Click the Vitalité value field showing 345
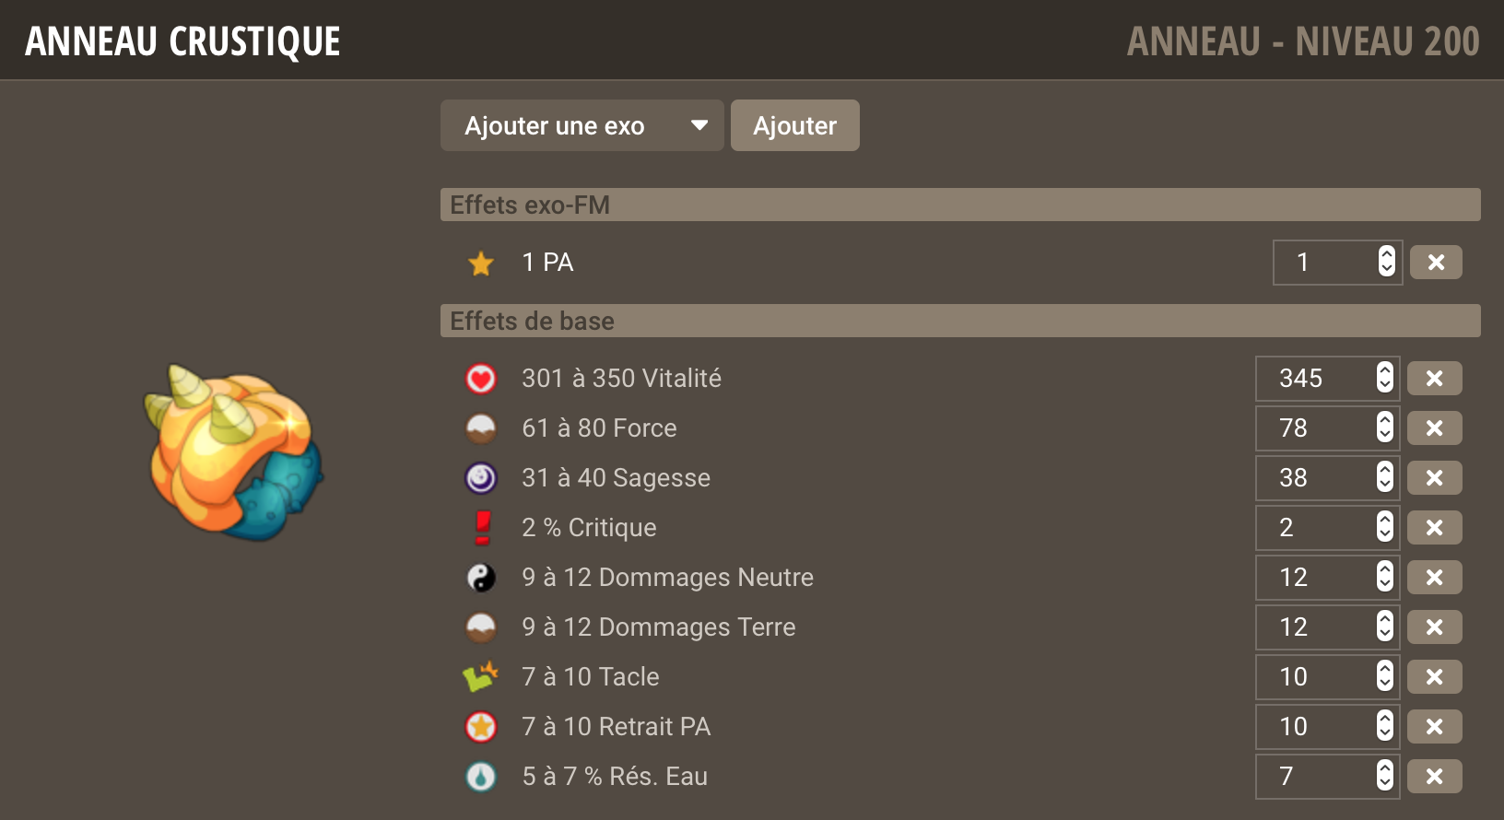1504x820 pixels. [1327, 379]
